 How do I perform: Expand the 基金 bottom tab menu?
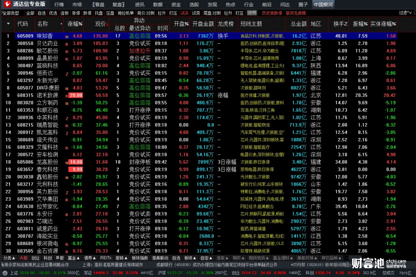pyautogui.click(x=74, y=258)
